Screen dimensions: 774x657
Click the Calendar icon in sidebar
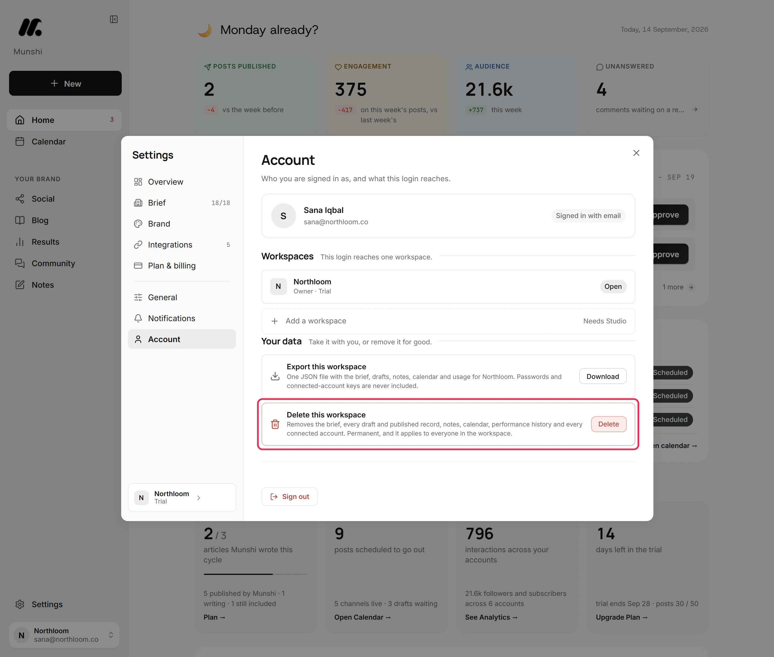20,142
